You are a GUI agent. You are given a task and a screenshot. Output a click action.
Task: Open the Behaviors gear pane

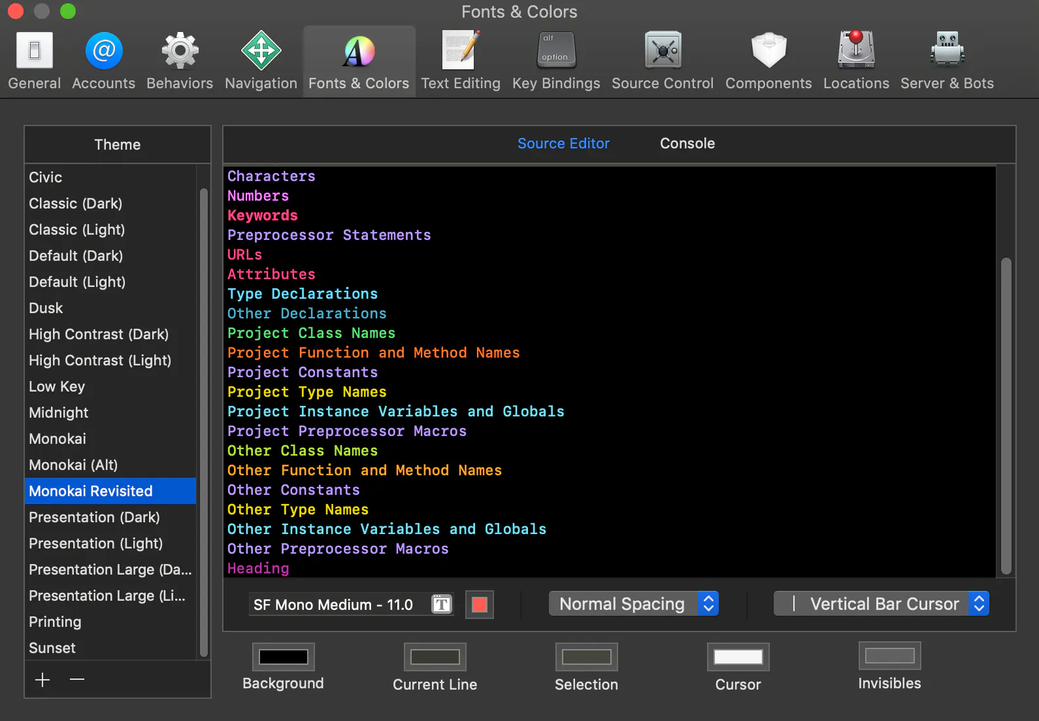coord(180,60)
